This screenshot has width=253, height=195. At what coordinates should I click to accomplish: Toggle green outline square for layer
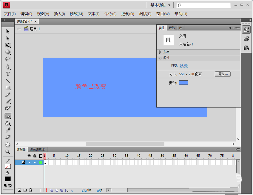(41, 162)
